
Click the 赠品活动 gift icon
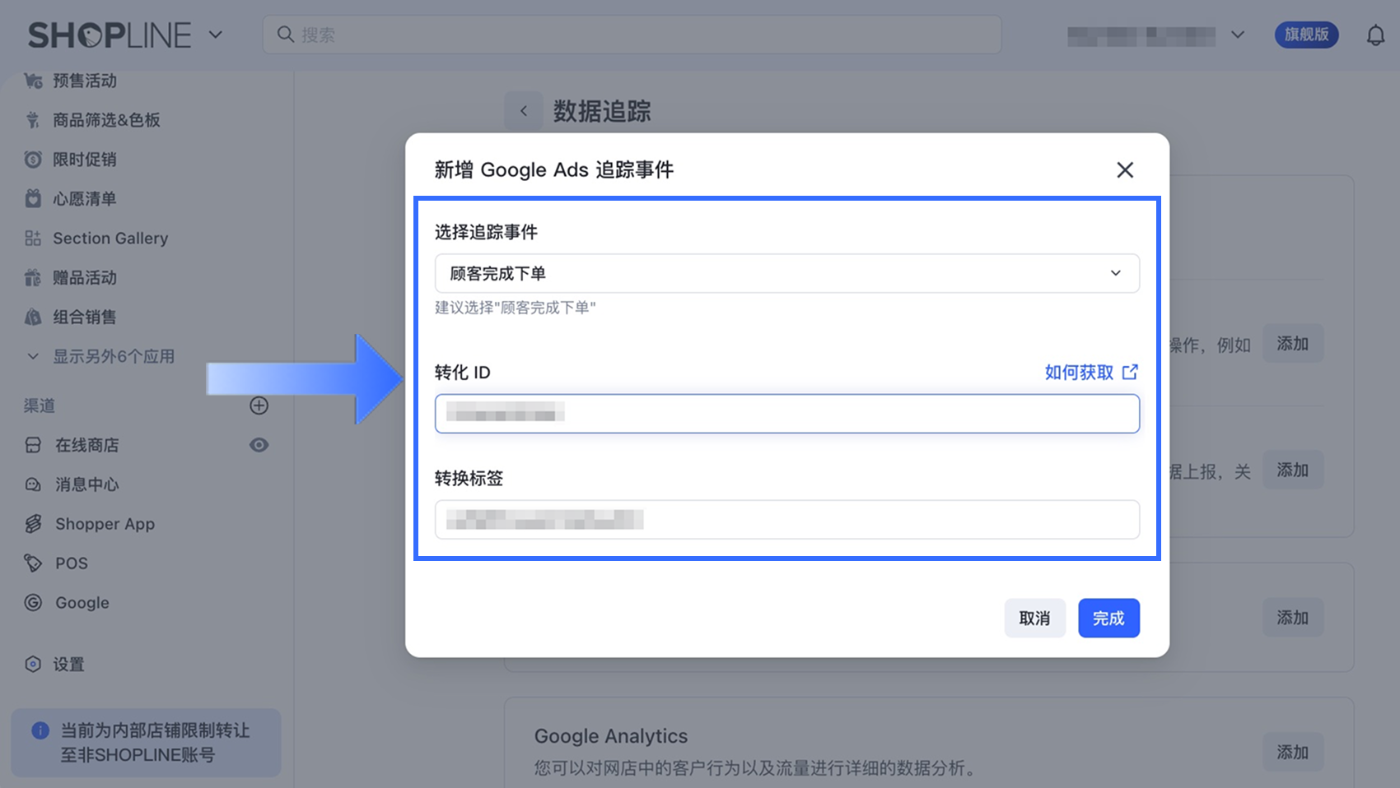[33, 278]
